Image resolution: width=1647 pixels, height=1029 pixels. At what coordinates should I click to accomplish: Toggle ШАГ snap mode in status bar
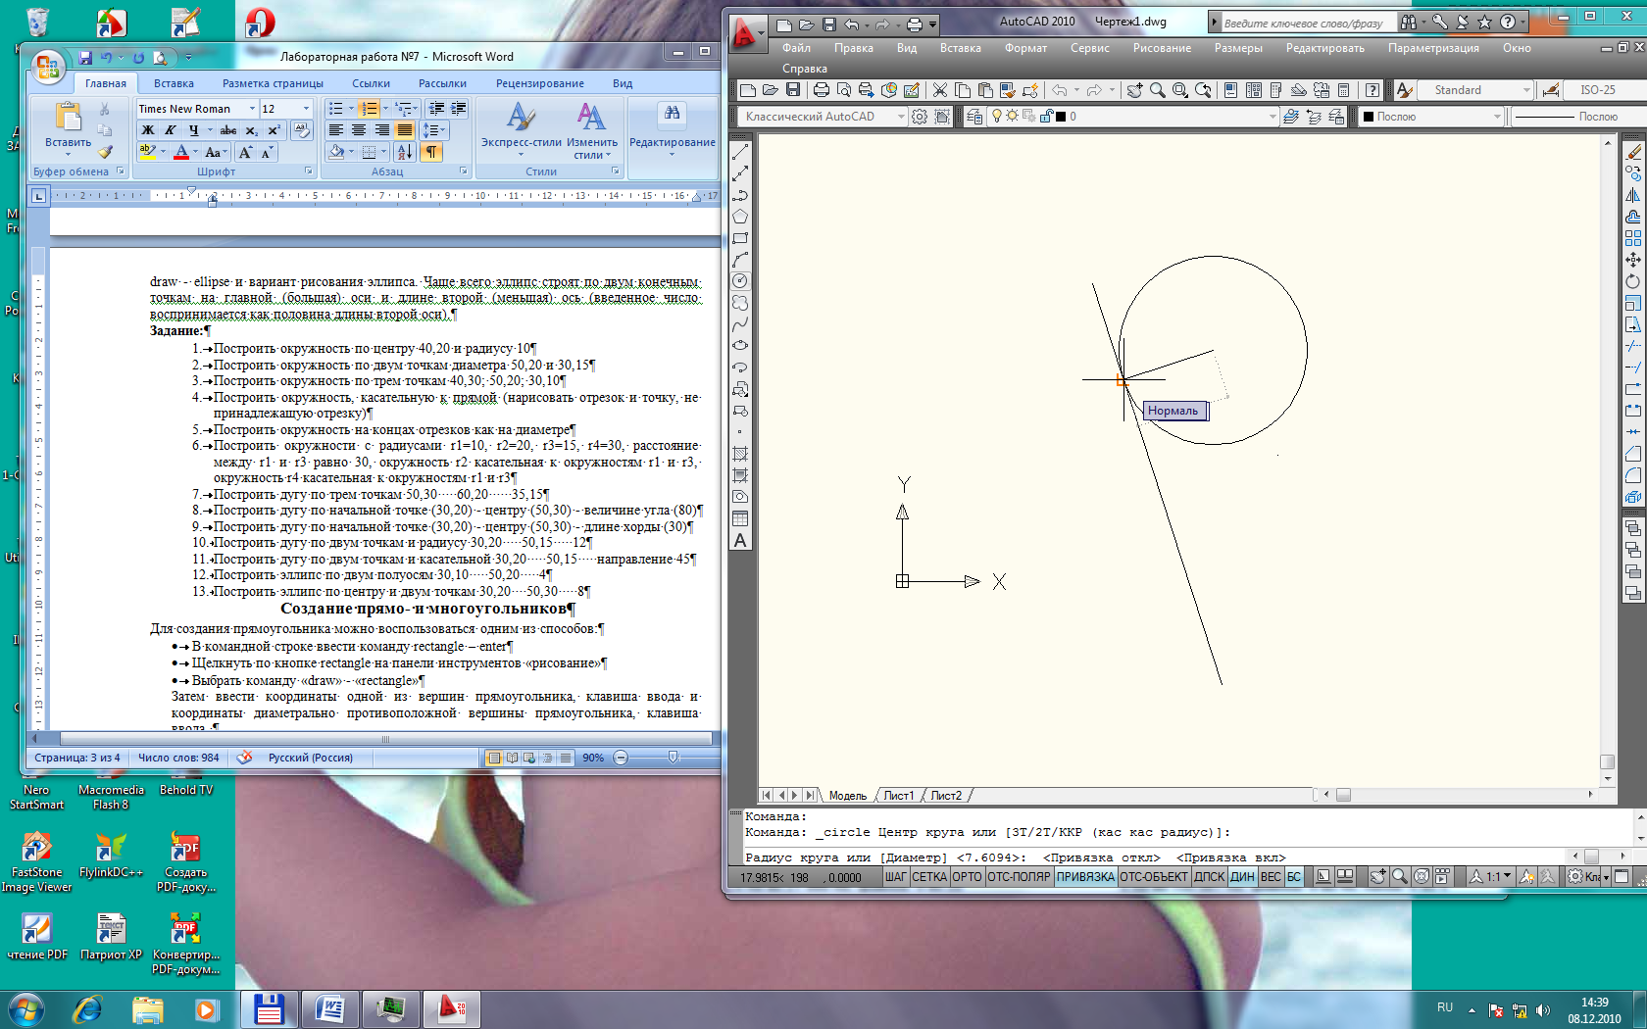(x=895, y=877)
